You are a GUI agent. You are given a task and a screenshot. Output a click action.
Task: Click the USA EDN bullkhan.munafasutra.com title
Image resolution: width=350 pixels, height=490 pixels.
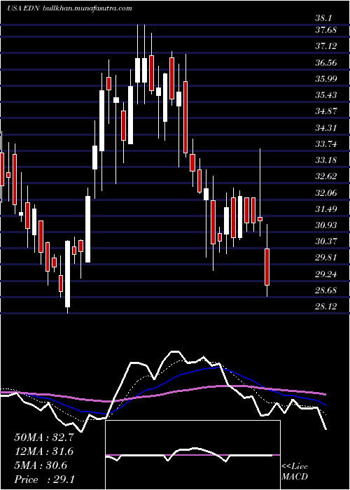69,8
